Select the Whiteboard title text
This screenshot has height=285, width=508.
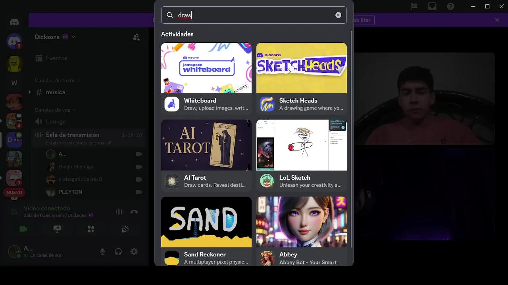[x=200, y=101]
